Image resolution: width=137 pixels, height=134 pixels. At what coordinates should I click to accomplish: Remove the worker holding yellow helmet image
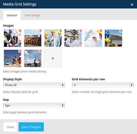[121, 30]
